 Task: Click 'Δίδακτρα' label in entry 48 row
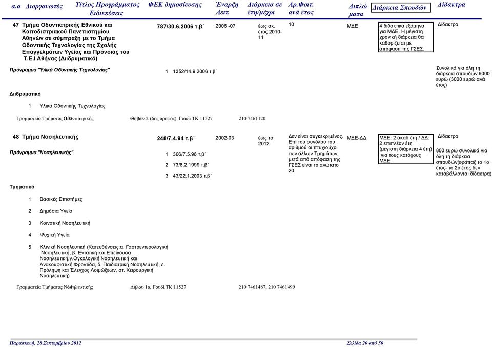[448, 136]
